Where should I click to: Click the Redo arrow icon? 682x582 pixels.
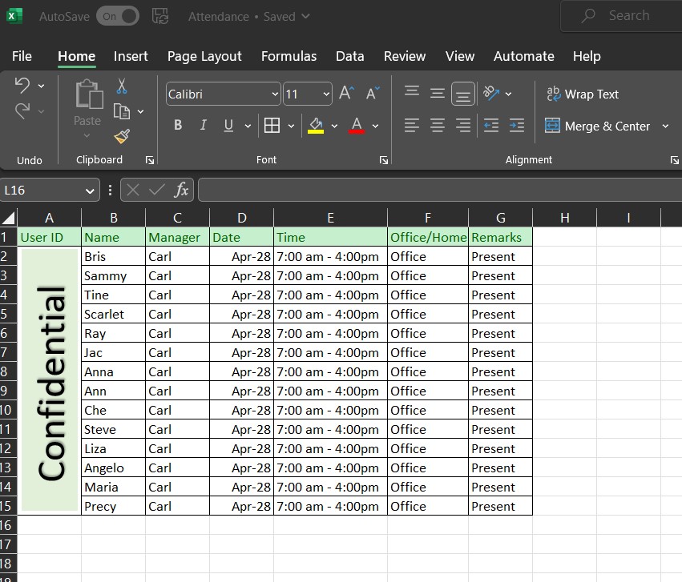(22, 110)
